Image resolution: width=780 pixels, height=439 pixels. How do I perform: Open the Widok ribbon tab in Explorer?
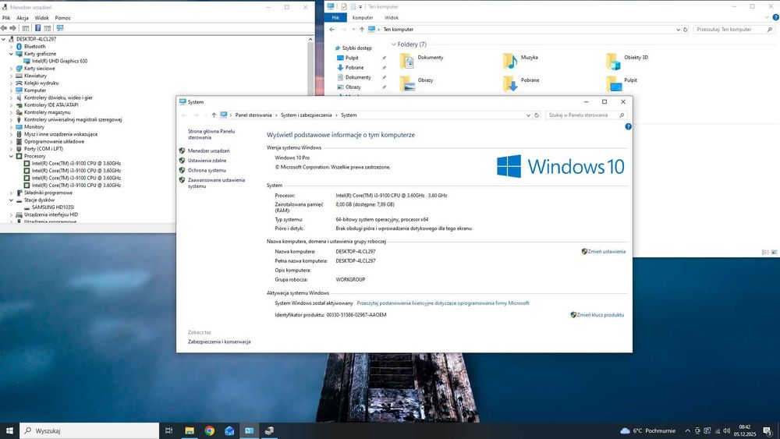coord(392,17)
